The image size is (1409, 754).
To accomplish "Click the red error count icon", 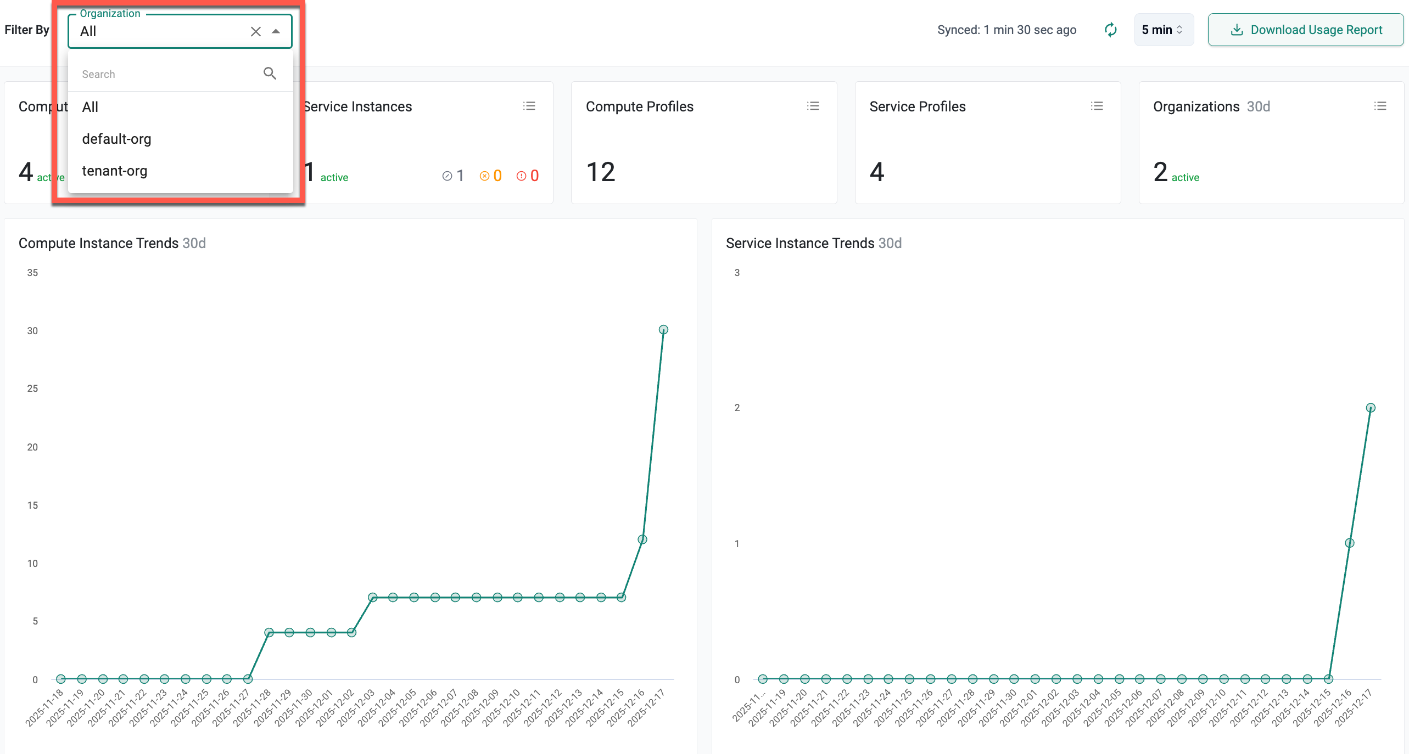I will click(521, 176).
